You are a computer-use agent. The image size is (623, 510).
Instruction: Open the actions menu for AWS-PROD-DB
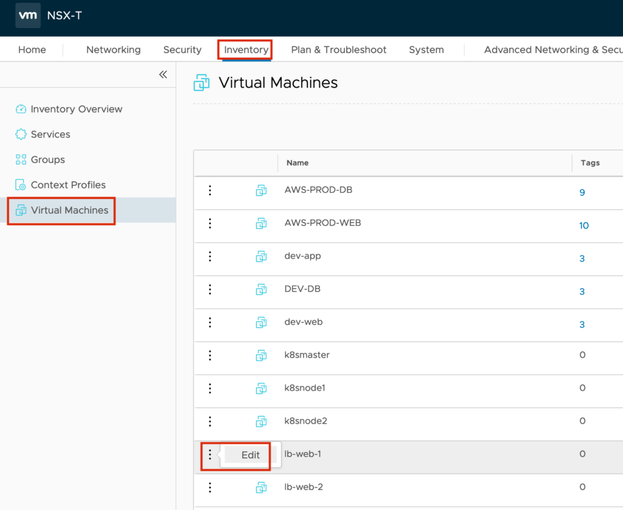point(210,190)
